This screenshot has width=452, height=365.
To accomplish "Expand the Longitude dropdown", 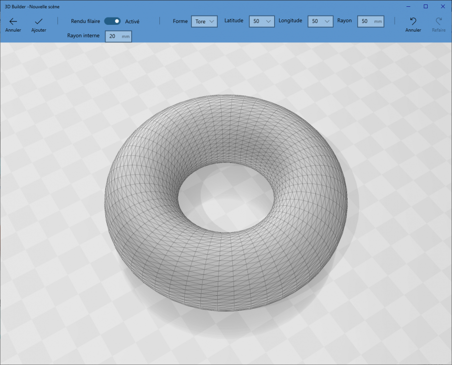I will (321, 21).
